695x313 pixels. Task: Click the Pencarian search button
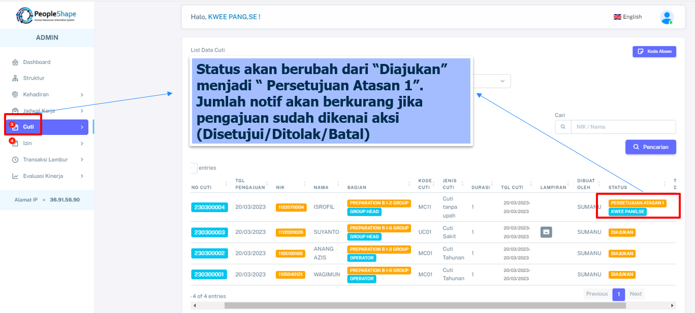[x=650, y=147]
